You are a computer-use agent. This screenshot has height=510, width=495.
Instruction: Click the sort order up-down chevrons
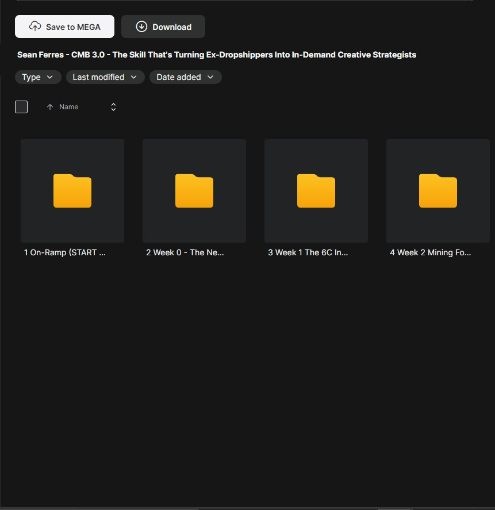[x=113, y=107]
